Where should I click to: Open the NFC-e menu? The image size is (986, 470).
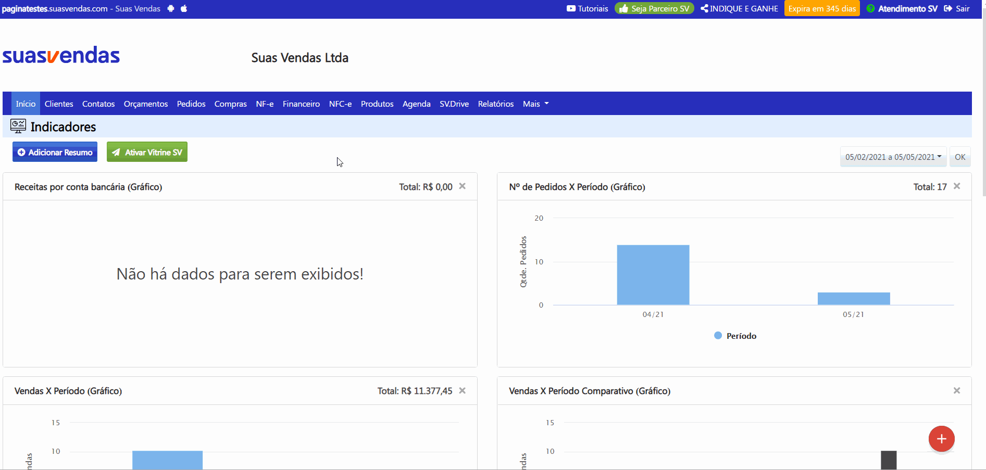pyautogui.click(x=340, y=104)
